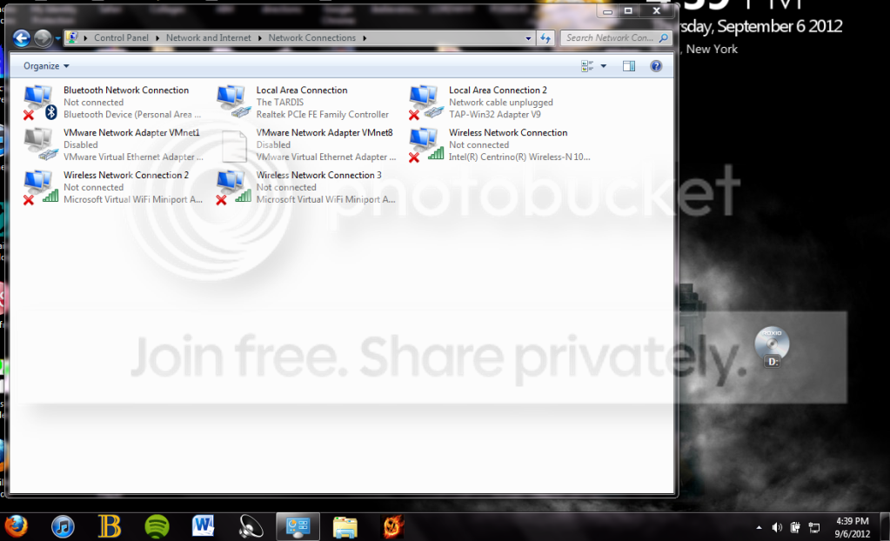Viewport: 890px width, 541px height.
Task: Click the Show desktop button
Action: [885, 527]
